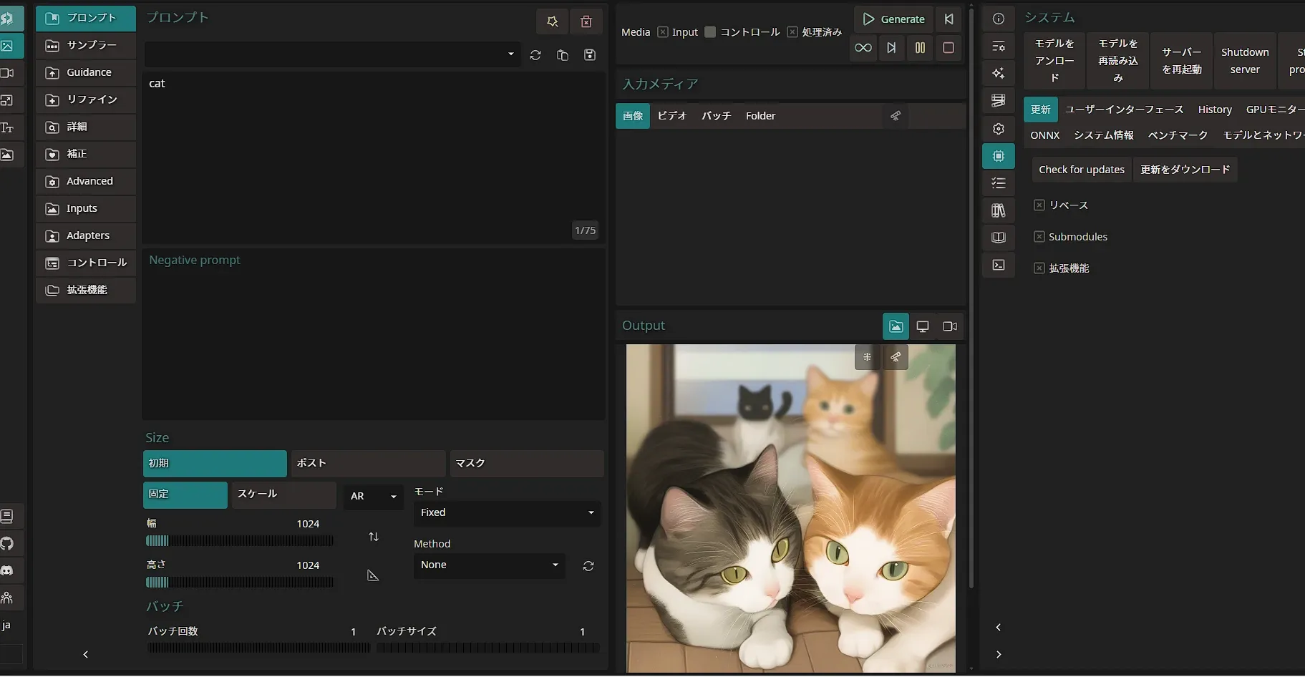Click the output image send-to icon
The image size is (1305, 677).
tap(867, 357)
